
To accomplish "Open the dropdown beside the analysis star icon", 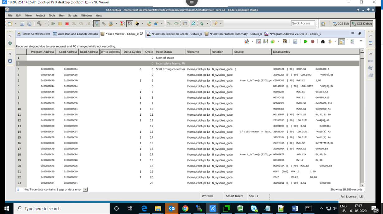I will (x=279, y=41).
